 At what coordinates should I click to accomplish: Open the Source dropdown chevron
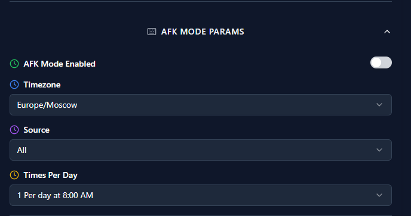[379, 150]
